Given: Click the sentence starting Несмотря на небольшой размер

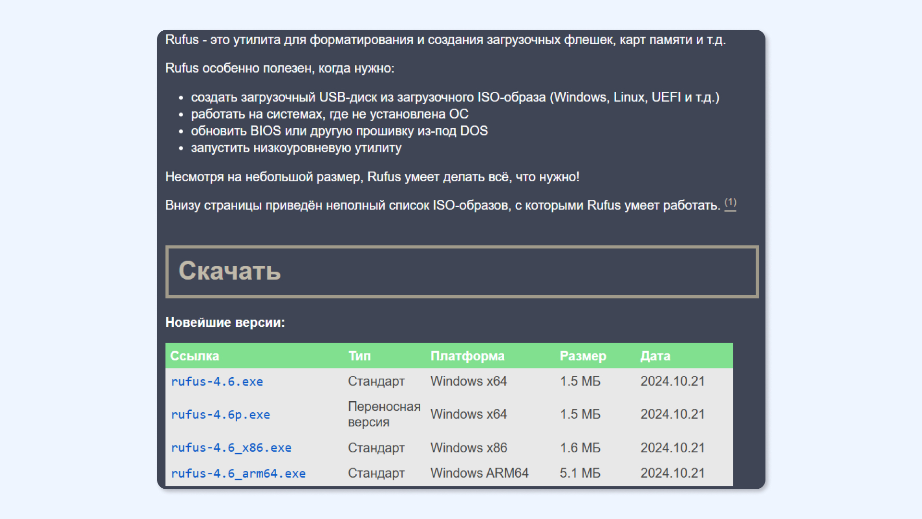Looking at the screenshot, I should [372, 177].
